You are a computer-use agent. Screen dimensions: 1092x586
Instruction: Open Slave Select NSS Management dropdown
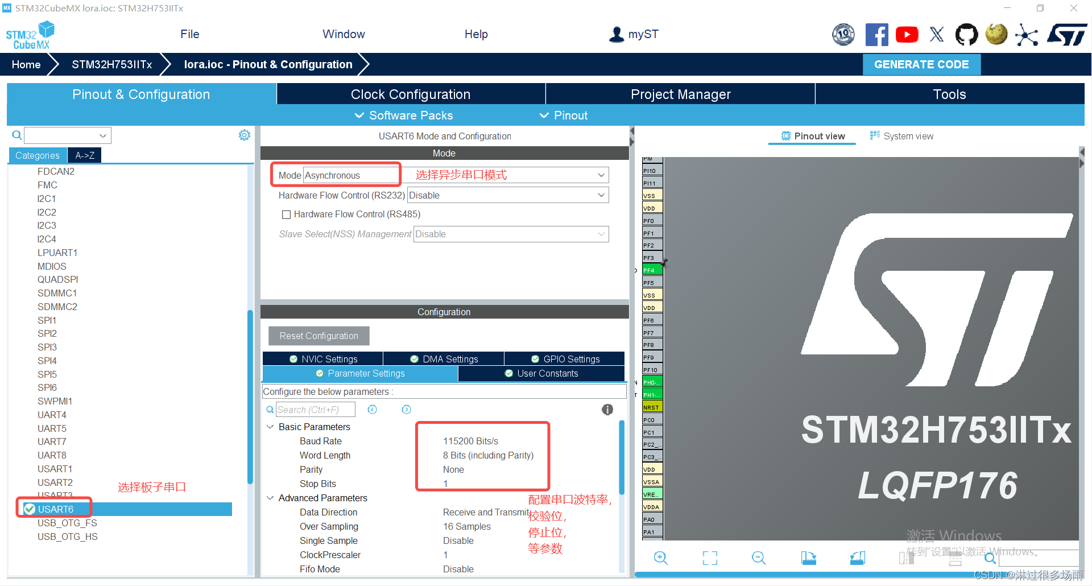(x=511, y=234)
